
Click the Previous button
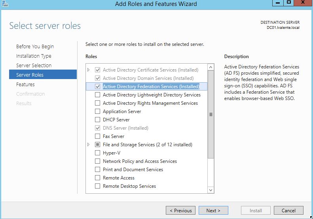(180, 210)
